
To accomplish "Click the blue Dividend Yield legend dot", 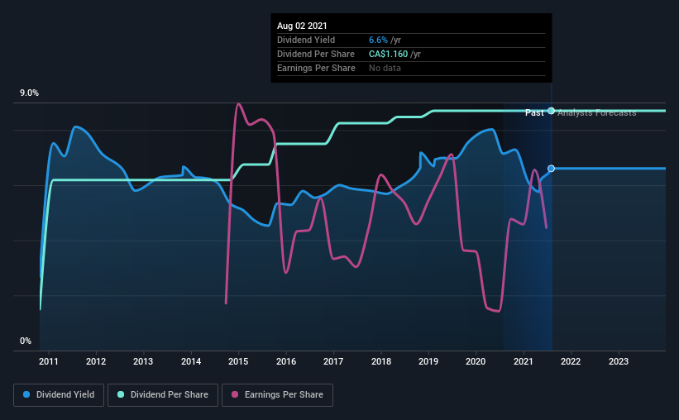I will point(26,394).
